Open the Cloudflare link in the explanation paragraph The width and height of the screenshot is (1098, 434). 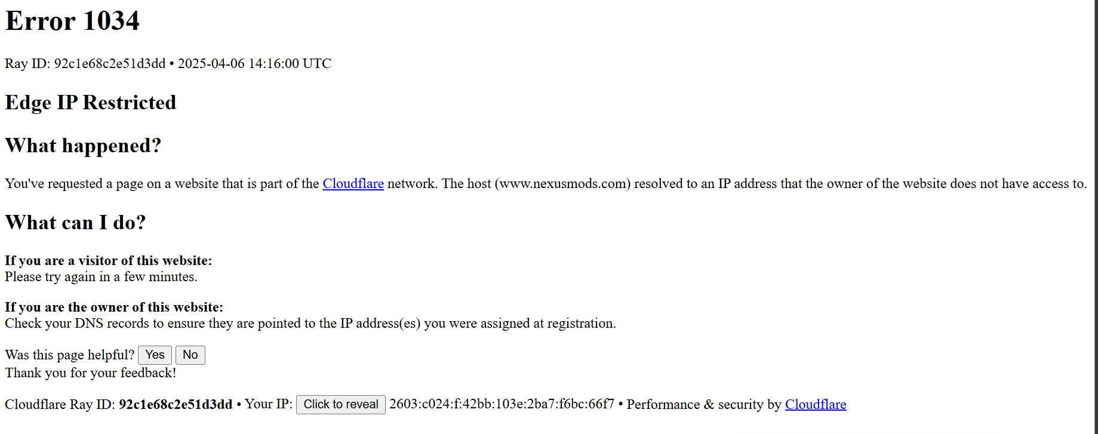pyautogui.click(x=353, y=184)
